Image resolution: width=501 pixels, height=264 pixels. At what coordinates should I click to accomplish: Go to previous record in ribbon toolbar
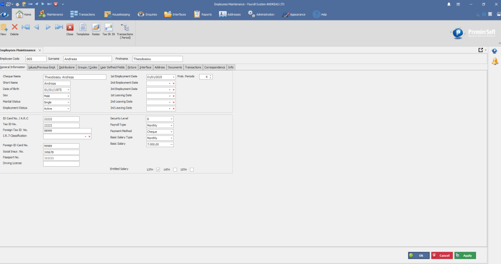(37, 27)
